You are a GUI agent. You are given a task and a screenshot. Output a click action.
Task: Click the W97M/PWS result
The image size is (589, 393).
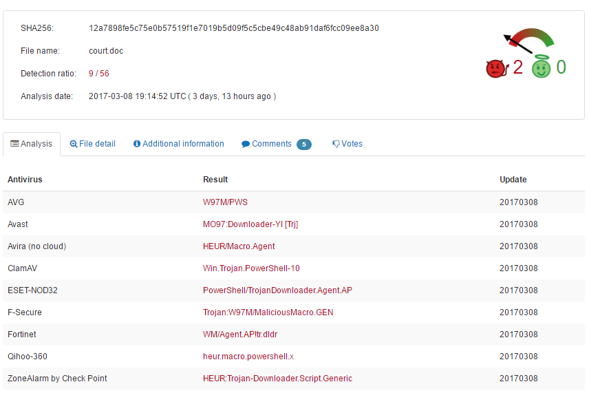(225, 202)
